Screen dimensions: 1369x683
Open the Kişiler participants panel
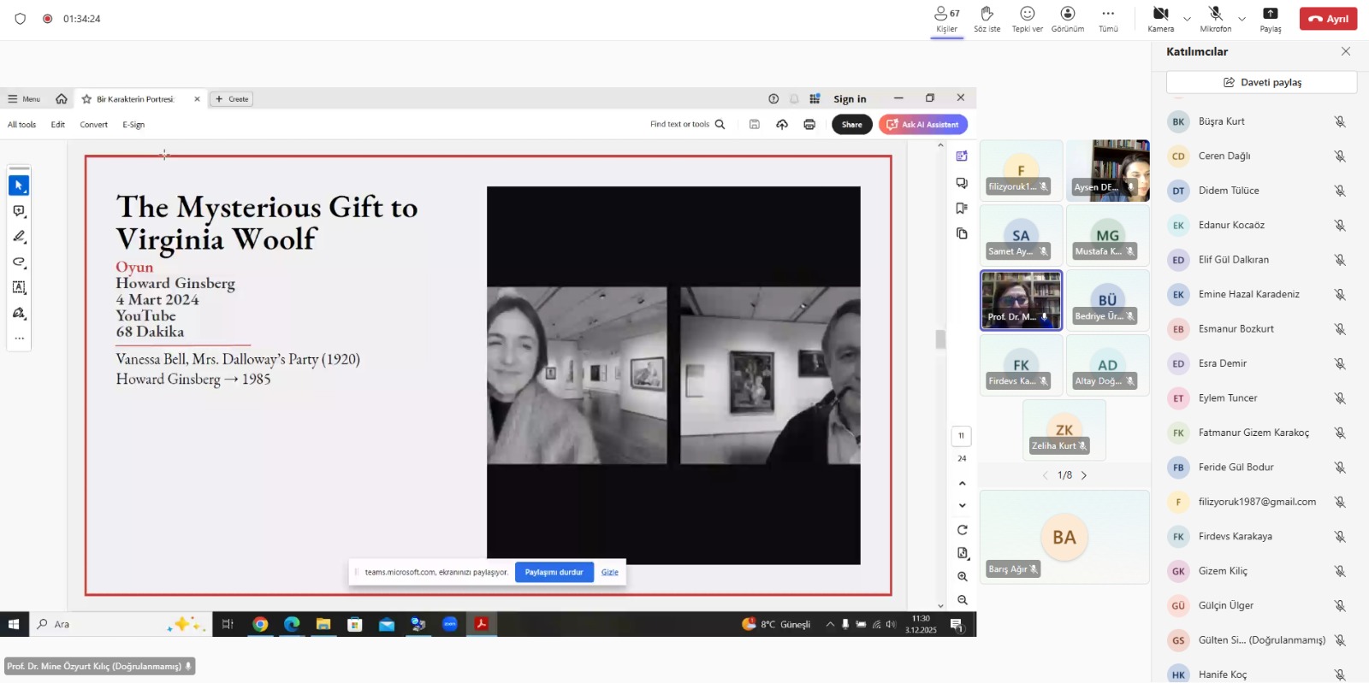[x=946, y=19]
